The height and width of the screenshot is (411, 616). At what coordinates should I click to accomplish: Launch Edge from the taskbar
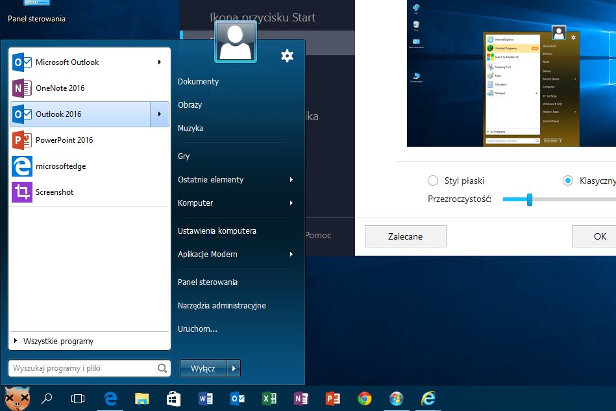[110, 399]
